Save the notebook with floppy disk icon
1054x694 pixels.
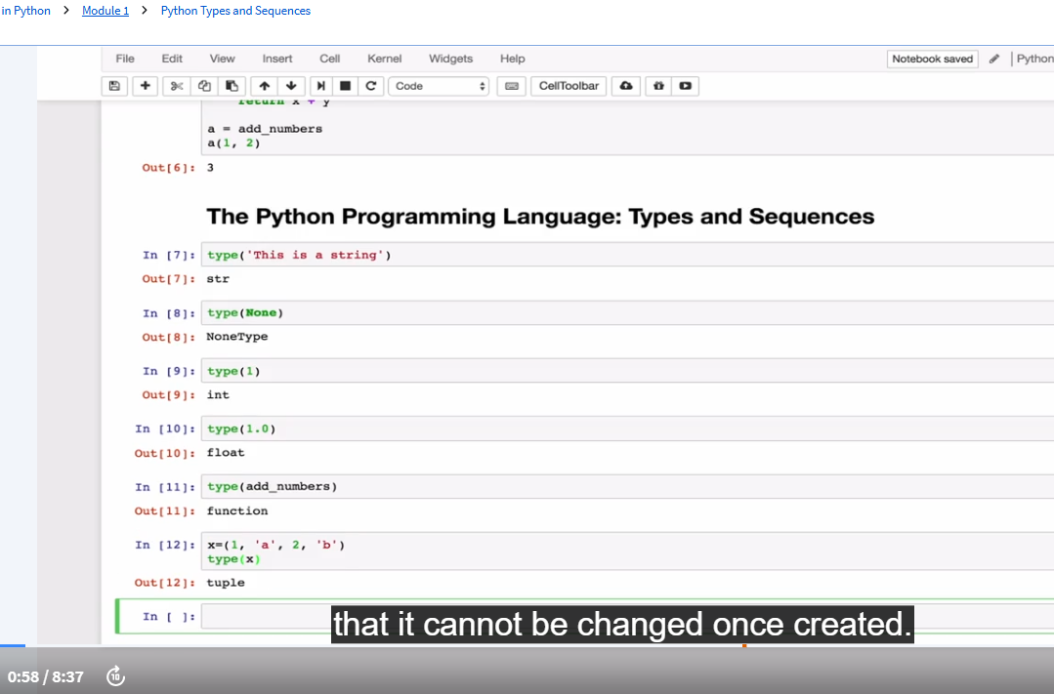coord(114,86)
